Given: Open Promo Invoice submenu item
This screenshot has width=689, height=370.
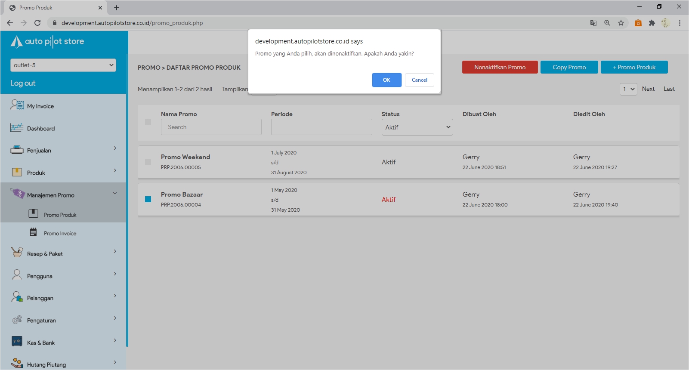Looking at the screenshot, I should tap(60, 234).
